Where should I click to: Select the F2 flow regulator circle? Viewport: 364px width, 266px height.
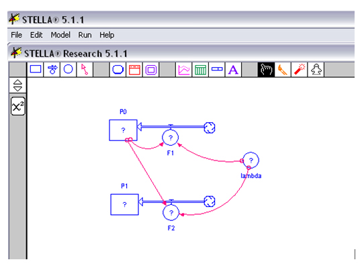[171, 212]
